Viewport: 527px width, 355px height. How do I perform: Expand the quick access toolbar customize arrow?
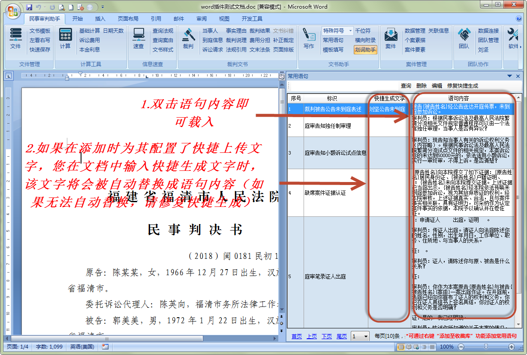click(x=102, y=7)
